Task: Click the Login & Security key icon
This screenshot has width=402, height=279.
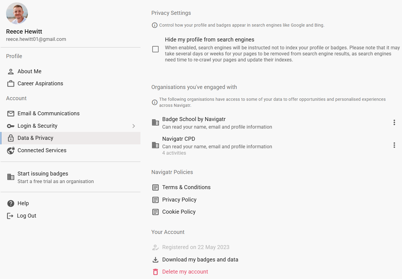Action: click(x=11, y=126)
